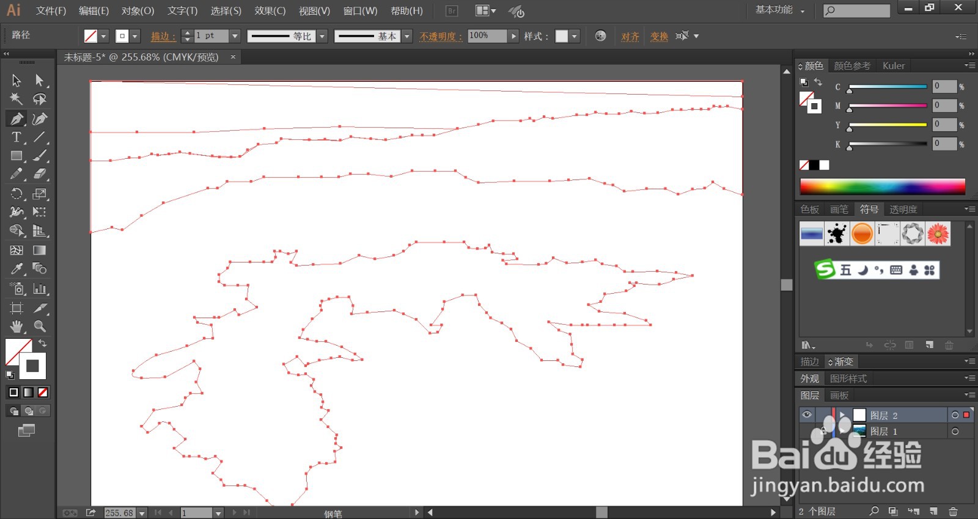The height and width of the screenshot is (519, 978).
Task: Click the color spectrum bar in Color panel
Action: click(882, 186)
